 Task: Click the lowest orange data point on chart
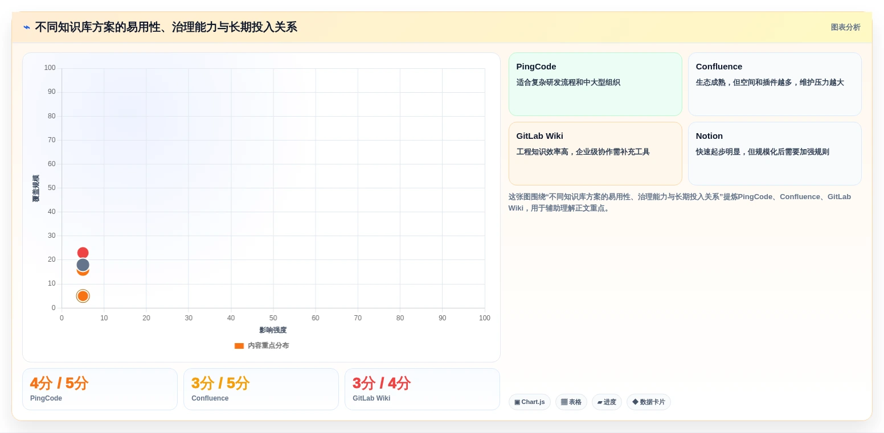[83, 296]
